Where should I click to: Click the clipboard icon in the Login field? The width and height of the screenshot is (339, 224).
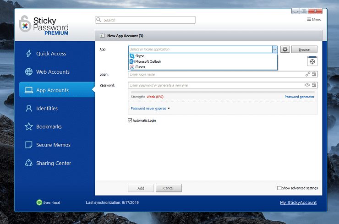click(314, 74)
